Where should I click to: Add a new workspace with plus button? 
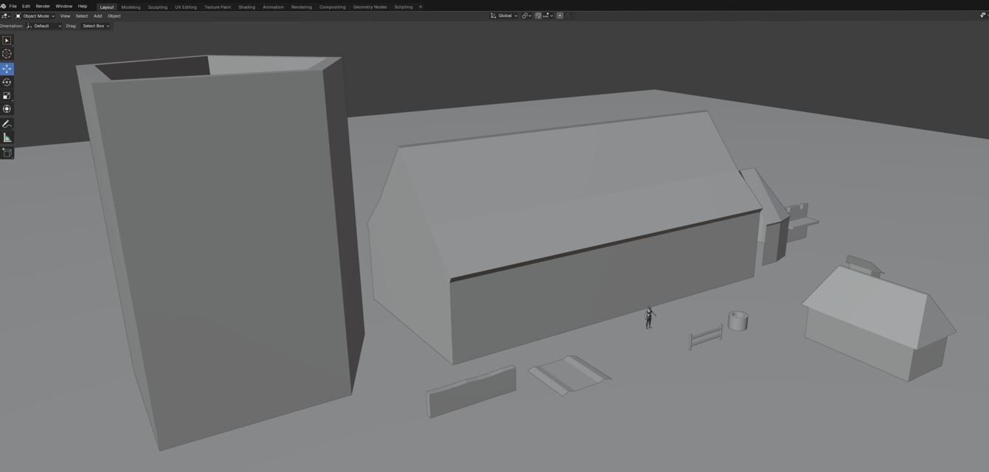click(x=421, y=7)
